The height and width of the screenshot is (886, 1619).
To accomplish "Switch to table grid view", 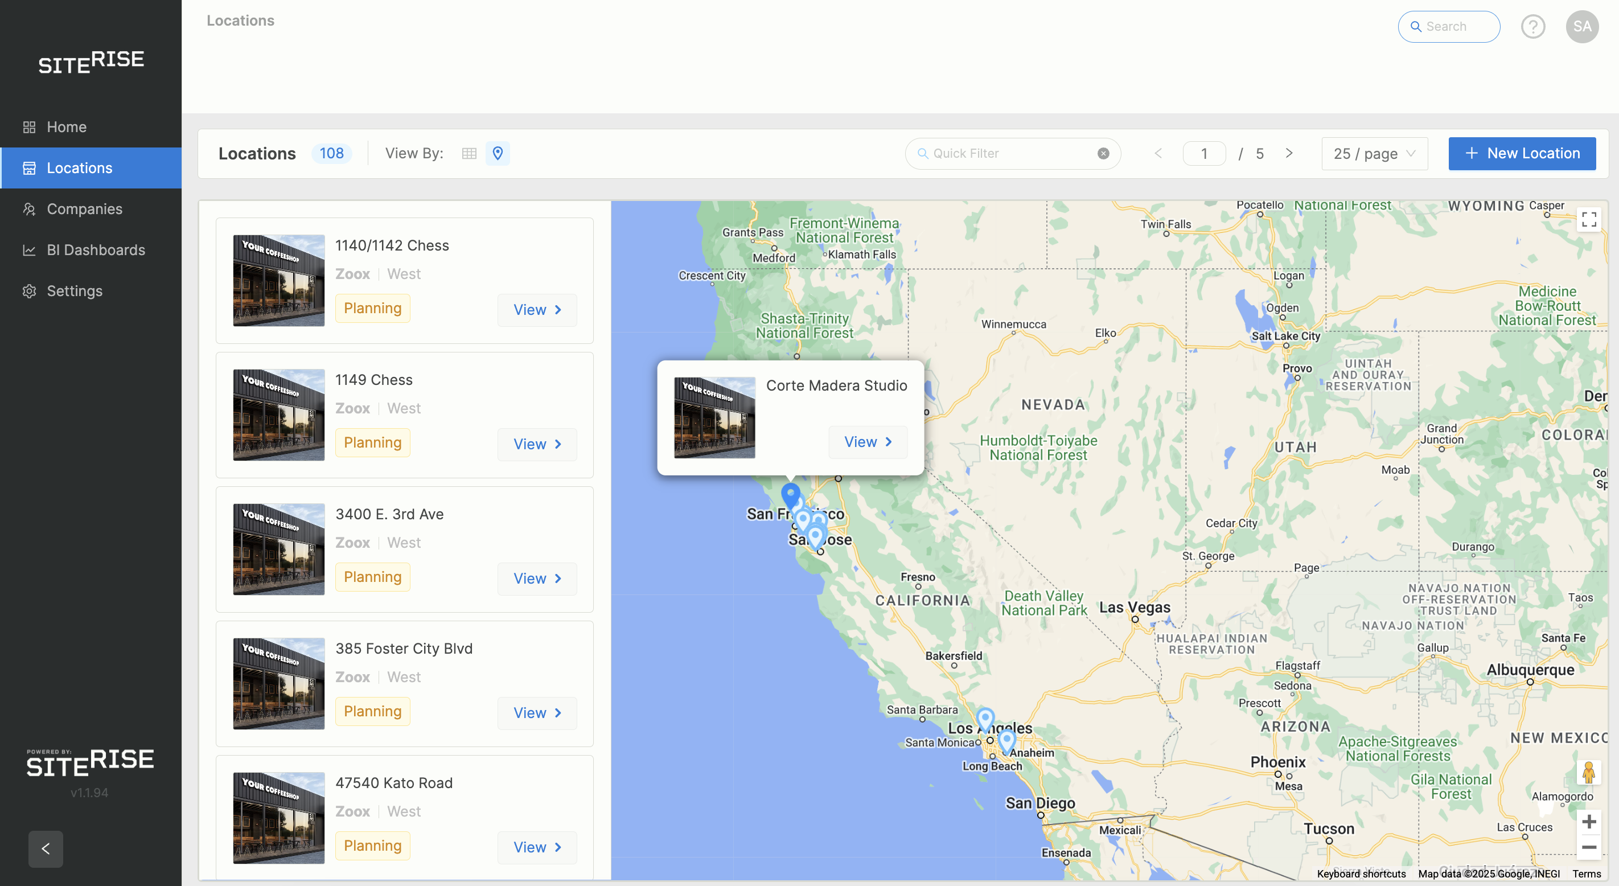I will (x=469, y=153).
